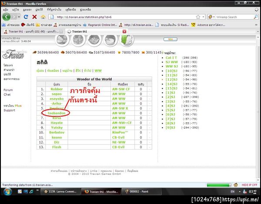Click the green page loading progress bar
Image resolution: width=261 pixels, height=204 pixels.
(x=219, y=185)
